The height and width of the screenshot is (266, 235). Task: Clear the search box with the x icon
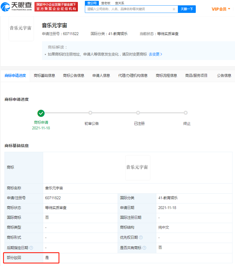pos(174,9)
